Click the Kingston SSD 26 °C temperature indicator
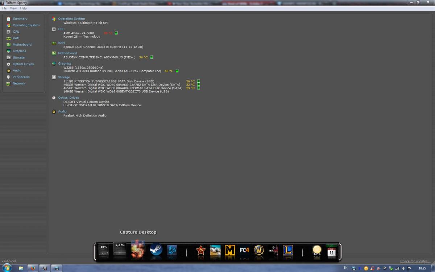Viewport: 435px width, 272px height. pyautogui.click(x=199, y=81)
